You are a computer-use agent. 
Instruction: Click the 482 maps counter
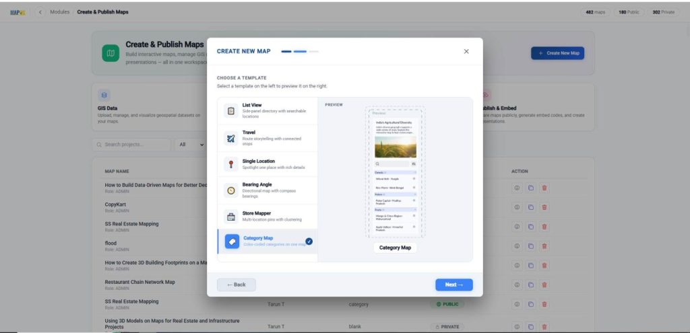click(x=596, y=12)
